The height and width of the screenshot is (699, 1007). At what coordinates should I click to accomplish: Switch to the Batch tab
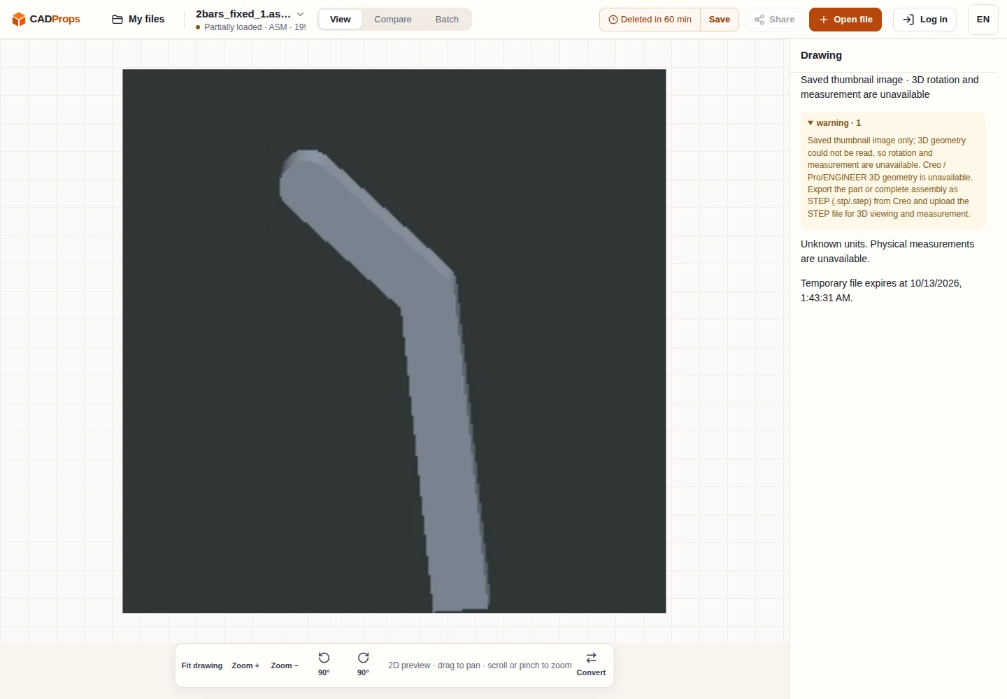[447, 20]
